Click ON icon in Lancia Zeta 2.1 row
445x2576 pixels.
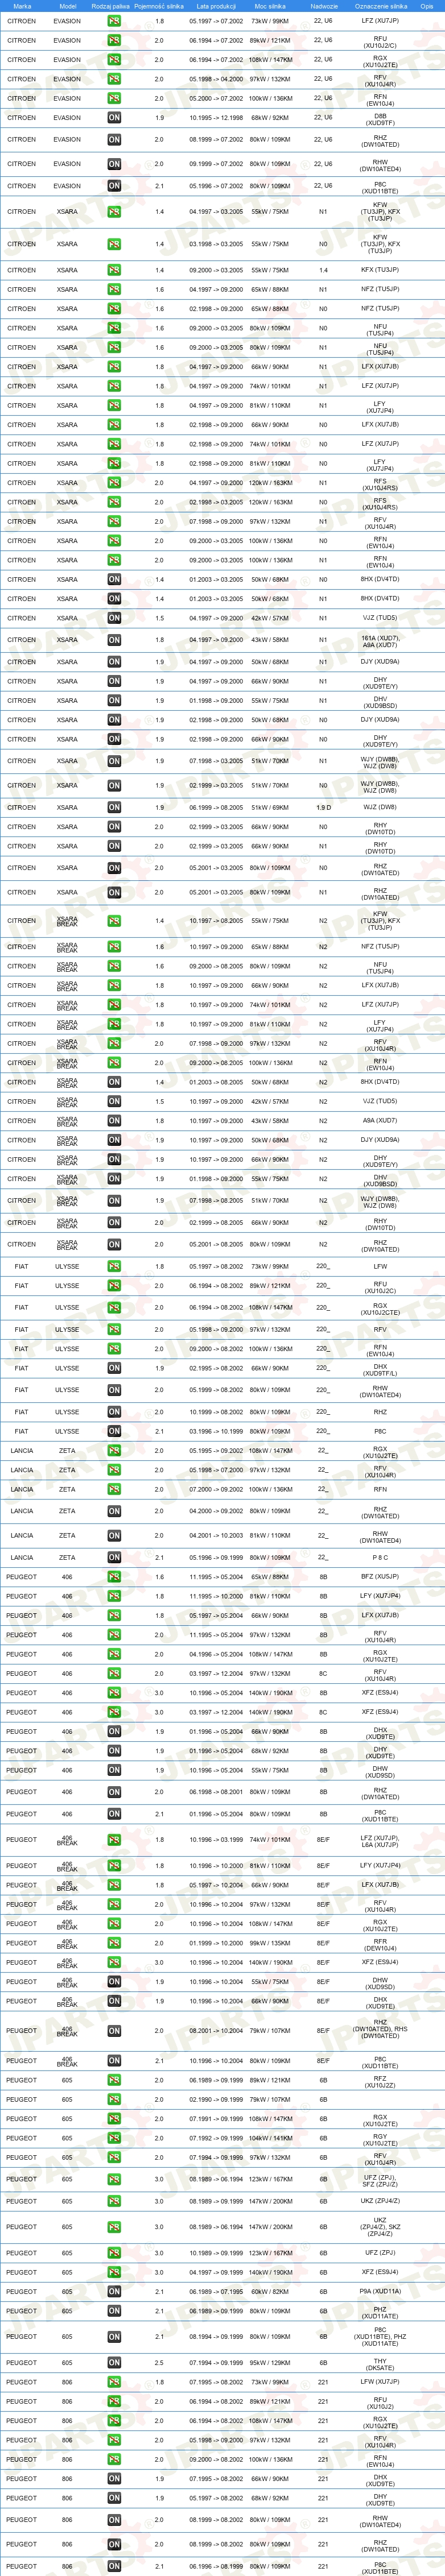(114, 1557)
